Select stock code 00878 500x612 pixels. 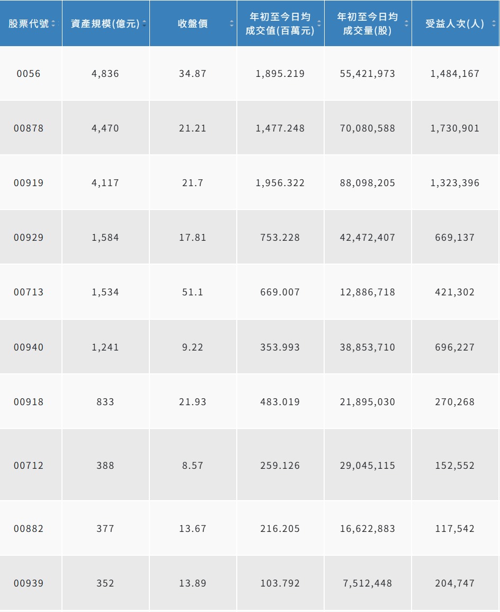pos(29,128)
